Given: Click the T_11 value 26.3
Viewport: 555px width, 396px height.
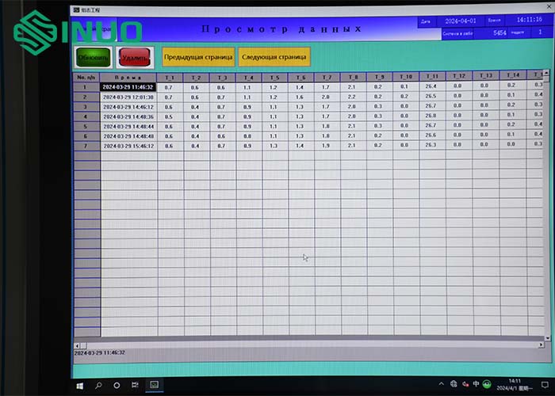Looking at the screenshot, I should tap(431, 145).
